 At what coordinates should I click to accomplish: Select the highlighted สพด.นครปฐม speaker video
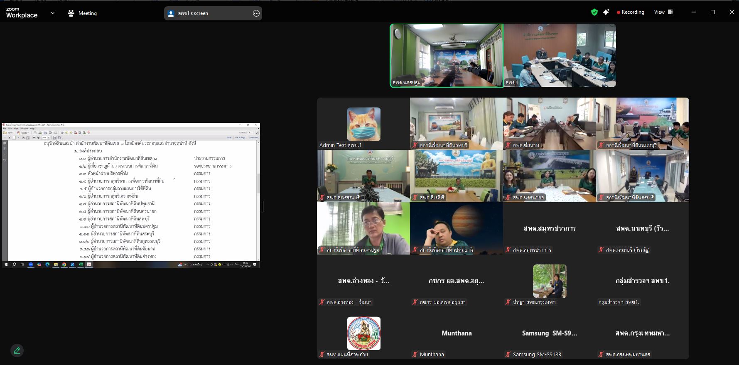point(447,55)
